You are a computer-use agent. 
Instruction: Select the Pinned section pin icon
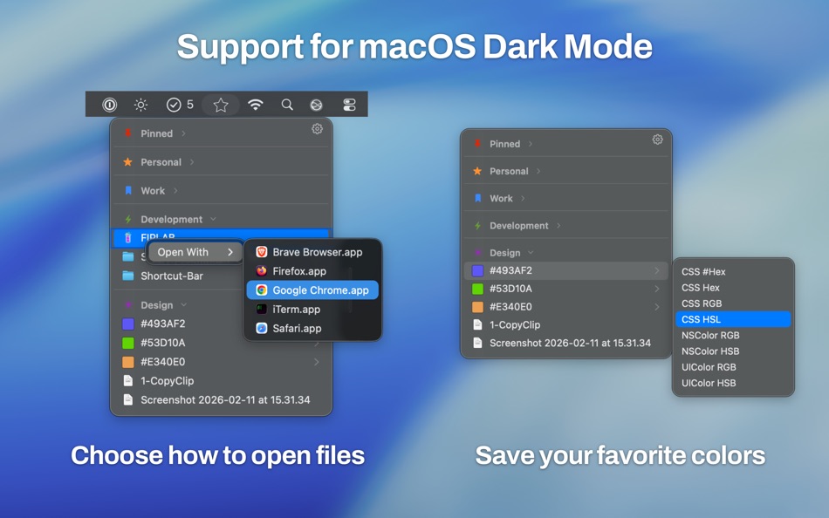127,133
